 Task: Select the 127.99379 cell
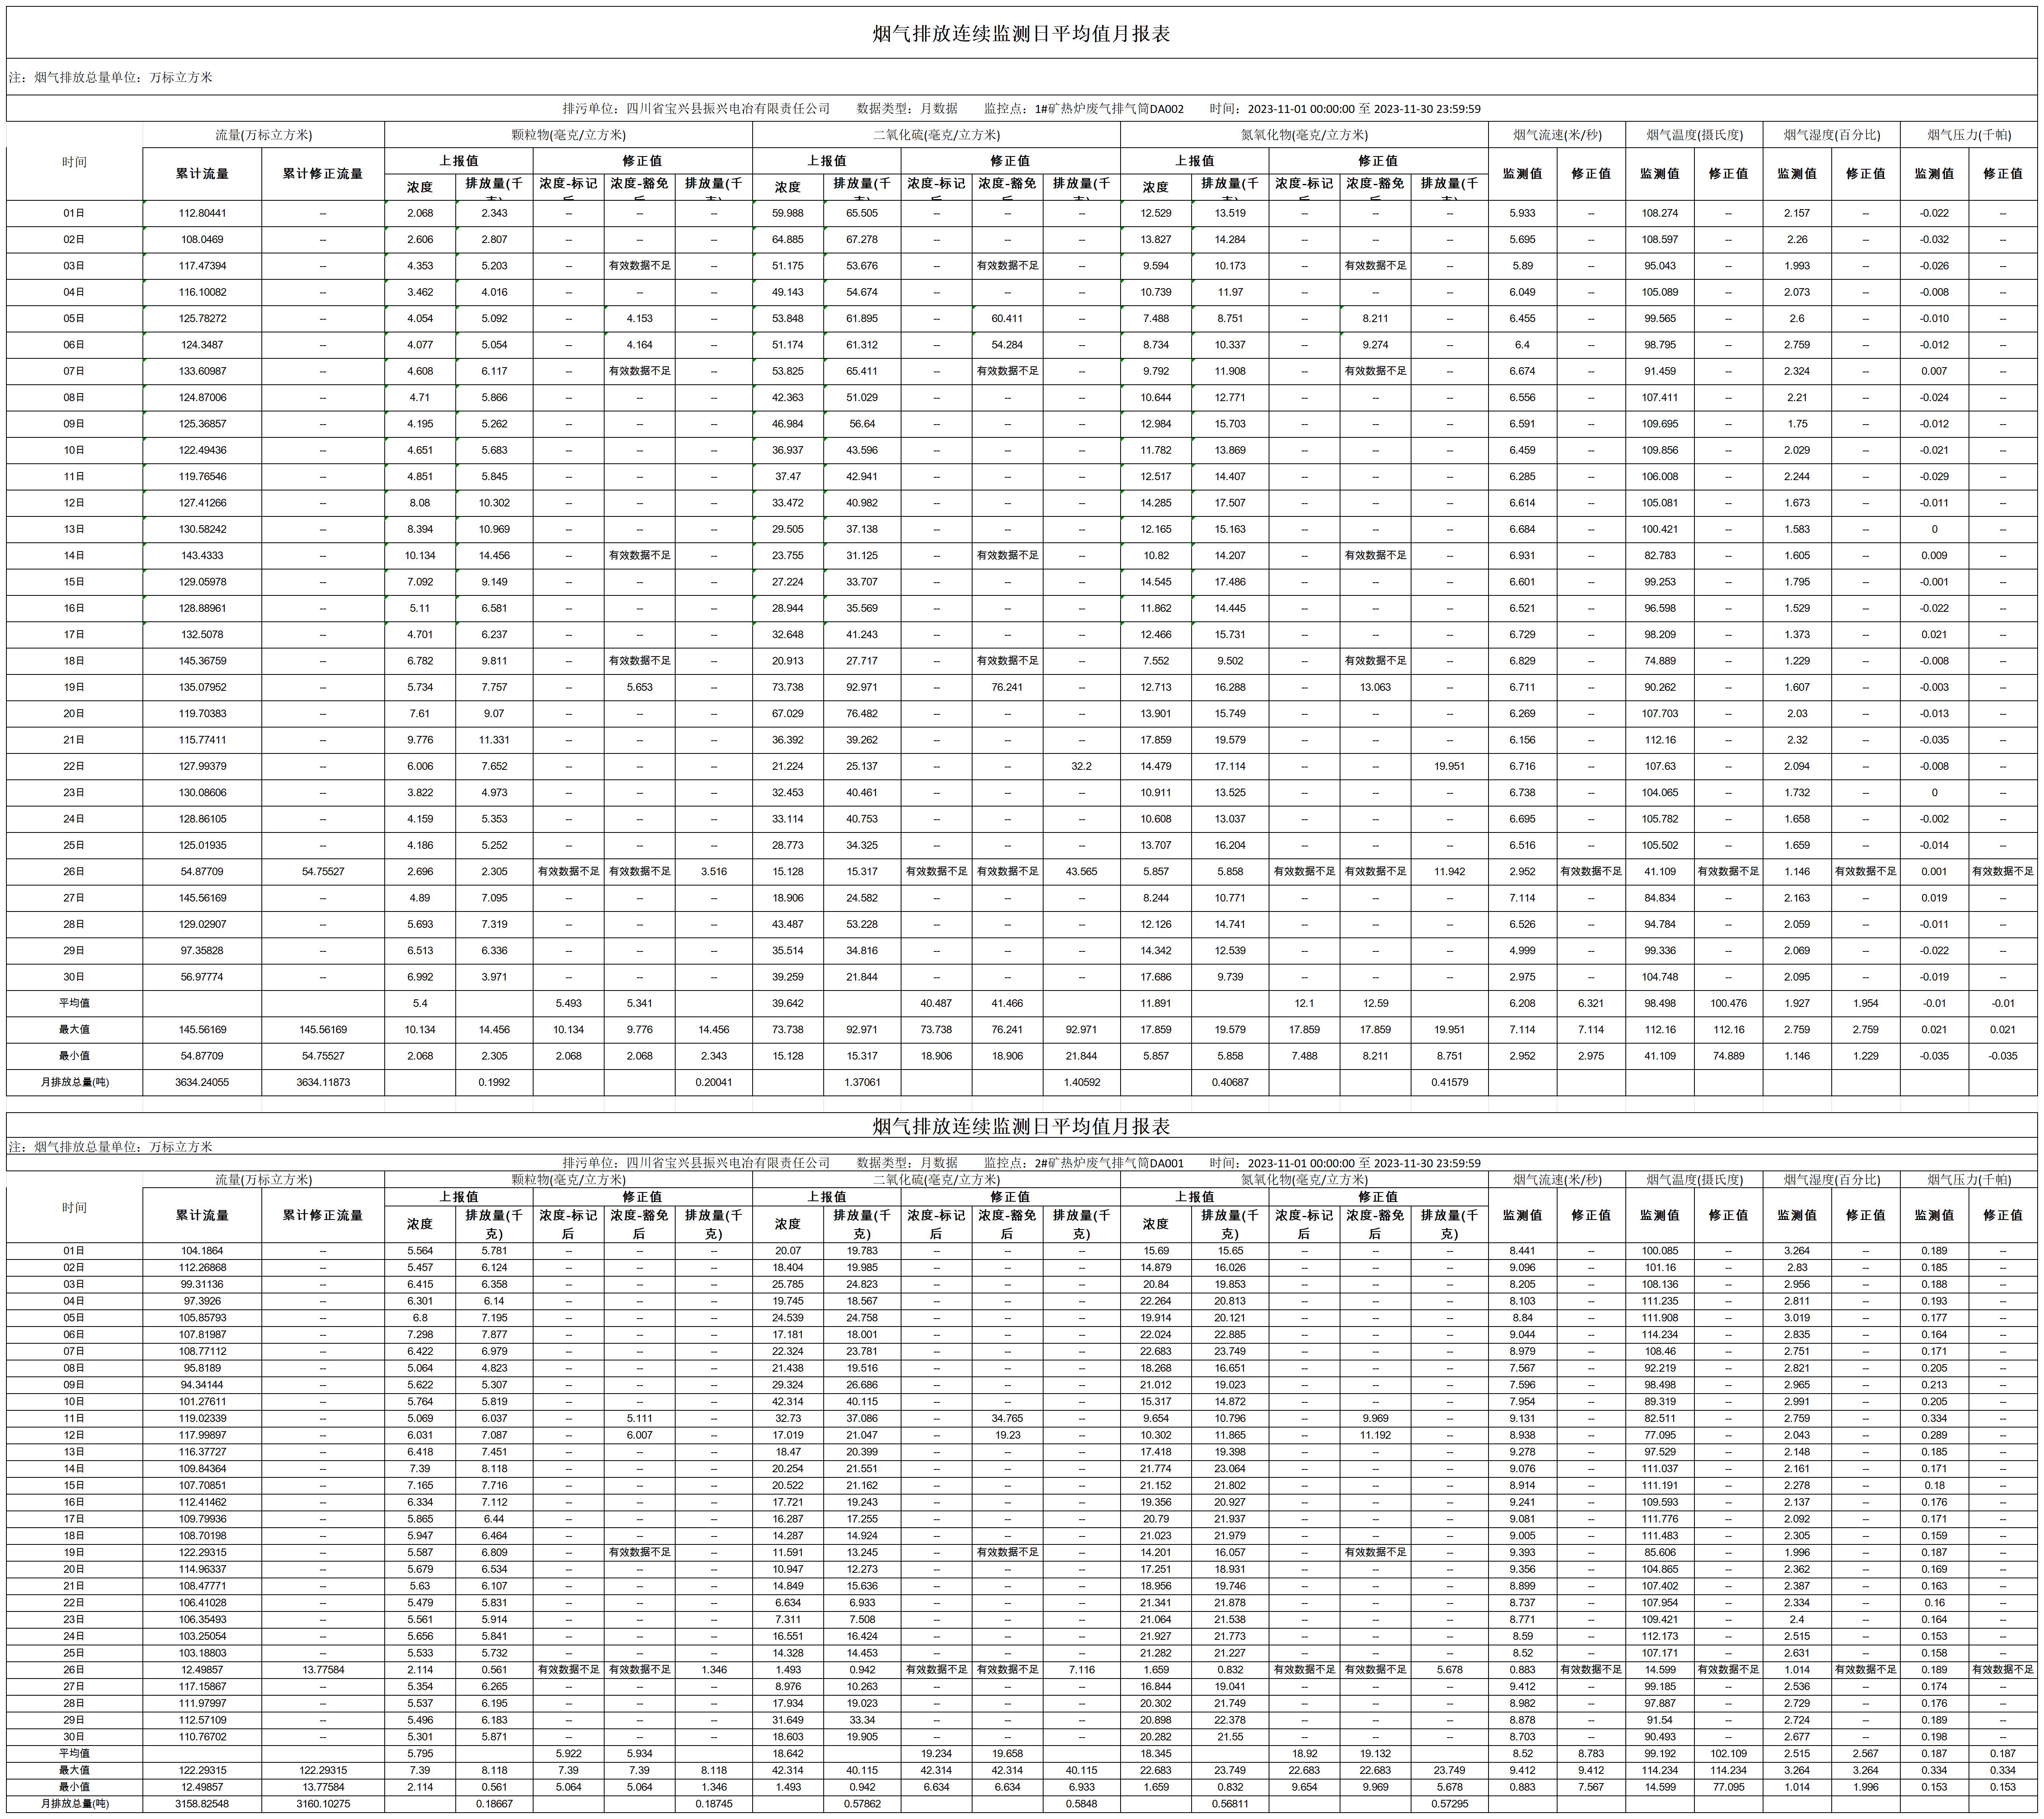point(202,766)
